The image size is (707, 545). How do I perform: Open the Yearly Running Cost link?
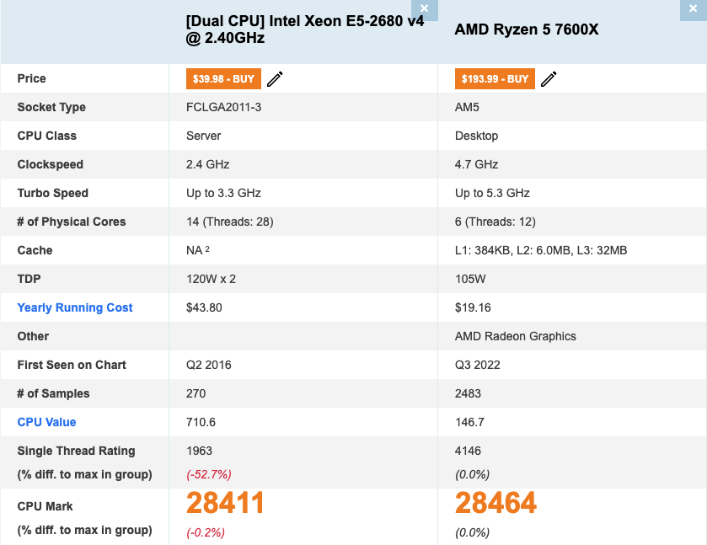(x=75, y=307)
